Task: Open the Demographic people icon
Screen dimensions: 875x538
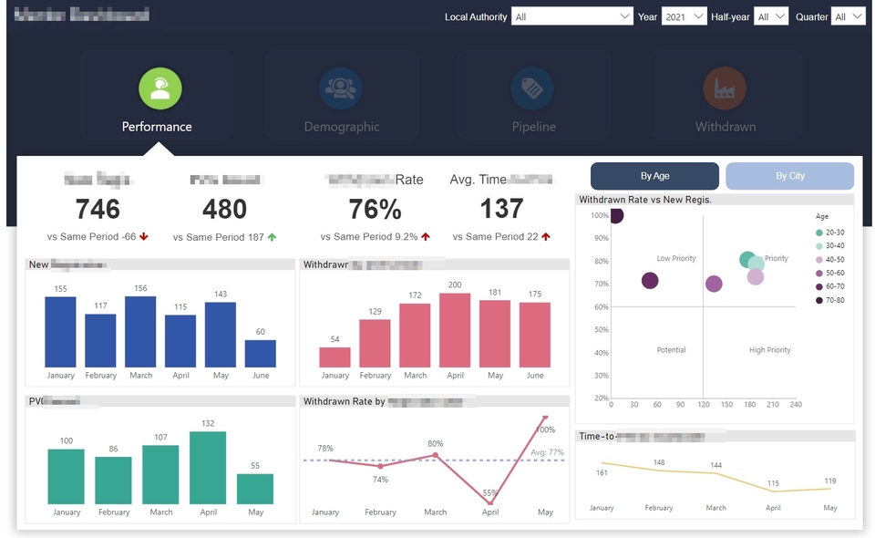Action: [340, 88]
